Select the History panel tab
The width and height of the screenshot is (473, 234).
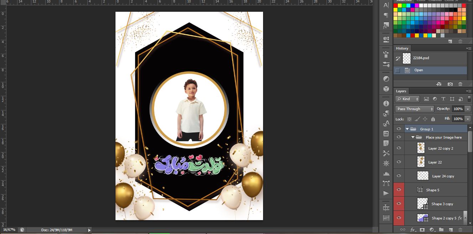click(402, 48)
